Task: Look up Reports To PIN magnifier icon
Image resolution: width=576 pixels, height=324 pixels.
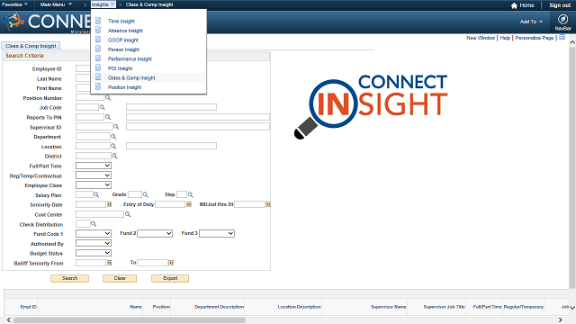Action: (108, 117)
